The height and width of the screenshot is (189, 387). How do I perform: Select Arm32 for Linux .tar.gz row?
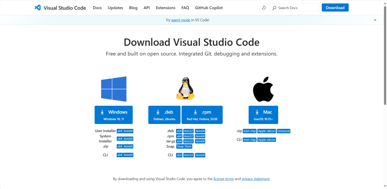coord(189,141)
